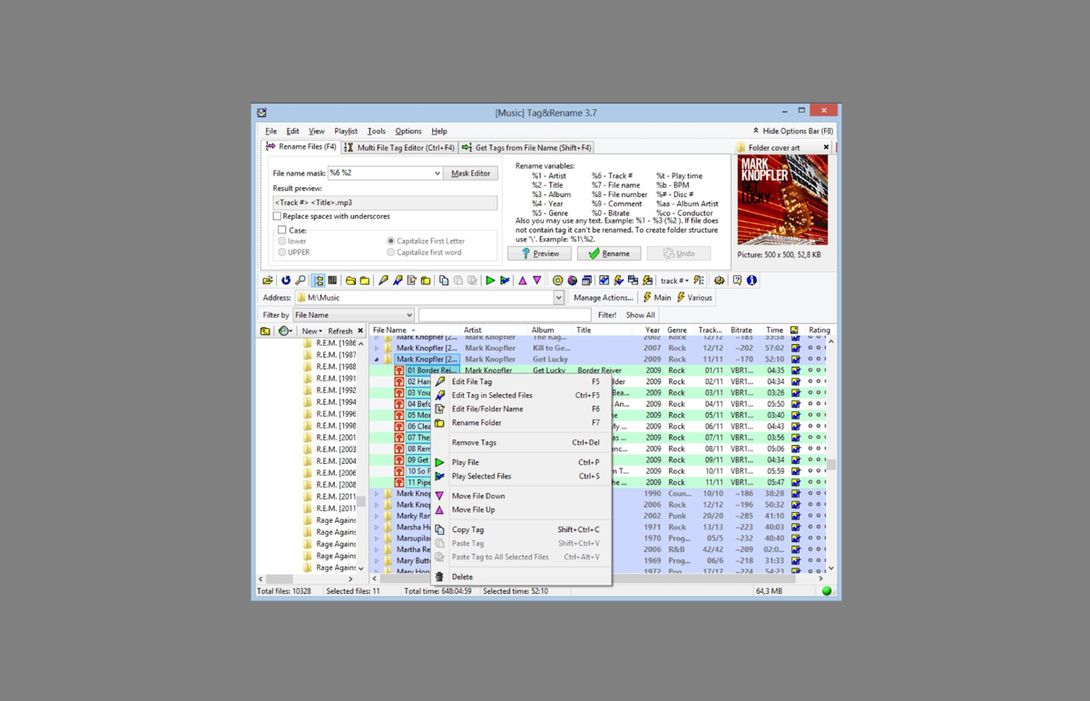The height and width of the screenshot is (701, 1090).
Task: Choose Rename Folder in context menu
Action: click(521, 423)
